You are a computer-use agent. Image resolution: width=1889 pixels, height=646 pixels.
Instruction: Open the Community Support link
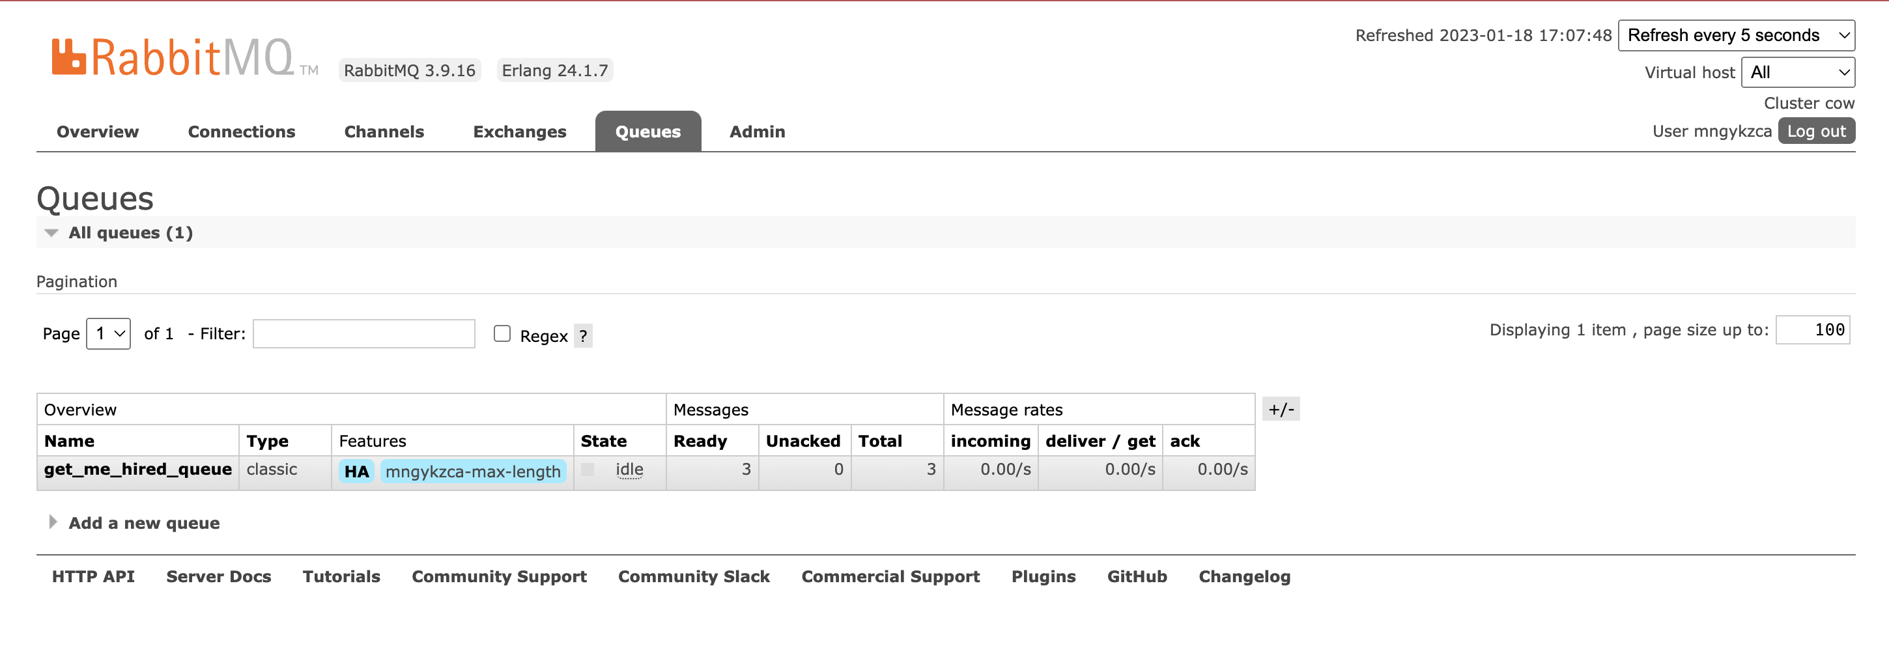tap(499, 577)
